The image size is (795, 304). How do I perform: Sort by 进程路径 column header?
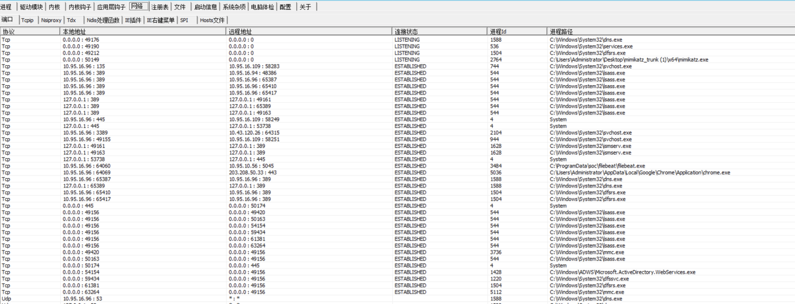pos(561,31)
